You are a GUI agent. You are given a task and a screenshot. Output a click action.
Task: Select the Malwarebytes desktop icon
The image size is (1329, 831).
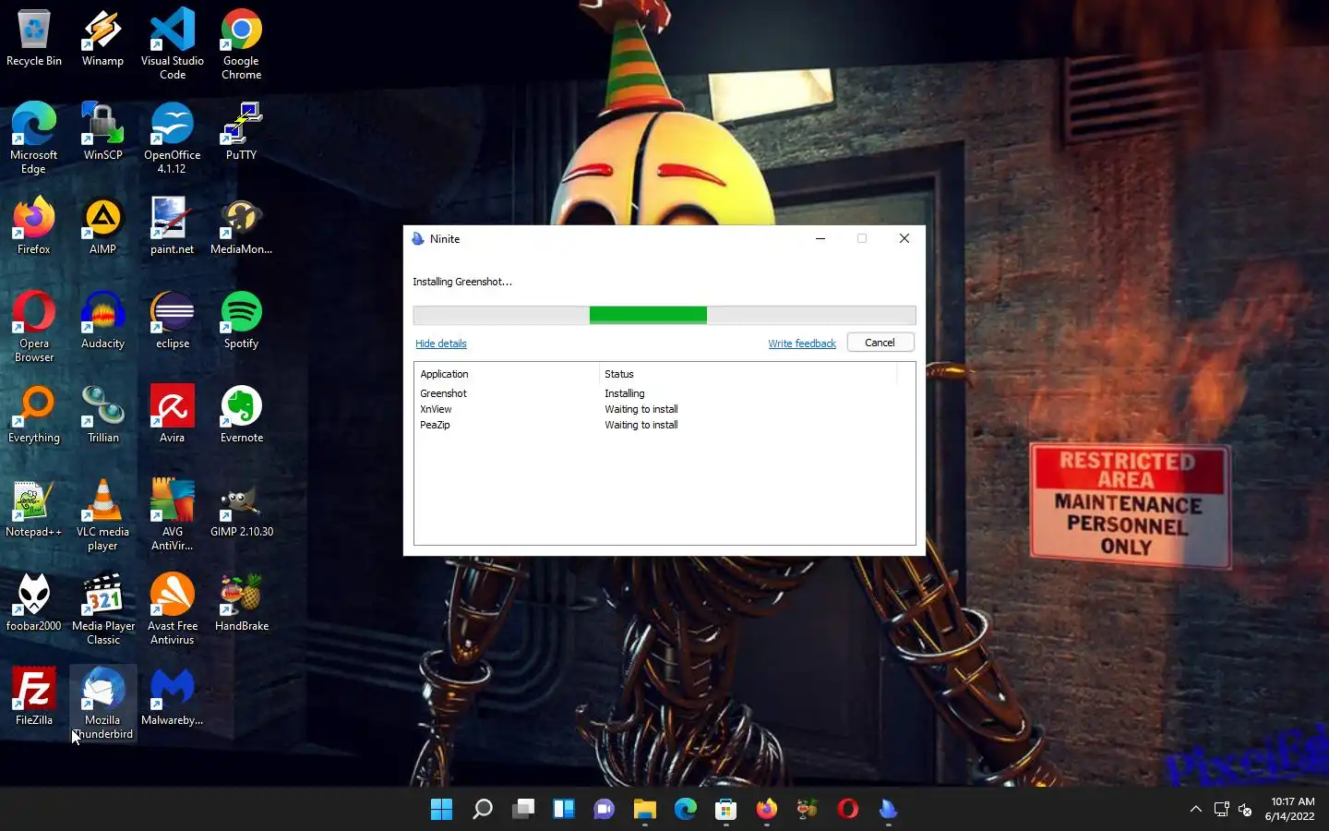tap(173, 697)
